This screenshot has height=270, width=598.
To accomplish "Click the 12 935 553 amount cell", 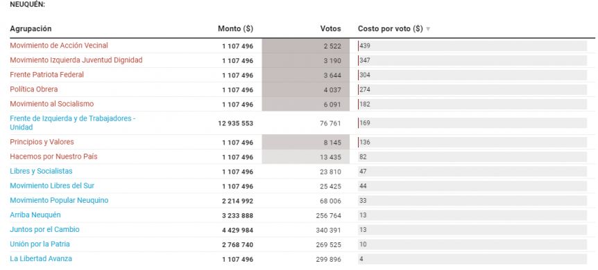I will point(236,123).
